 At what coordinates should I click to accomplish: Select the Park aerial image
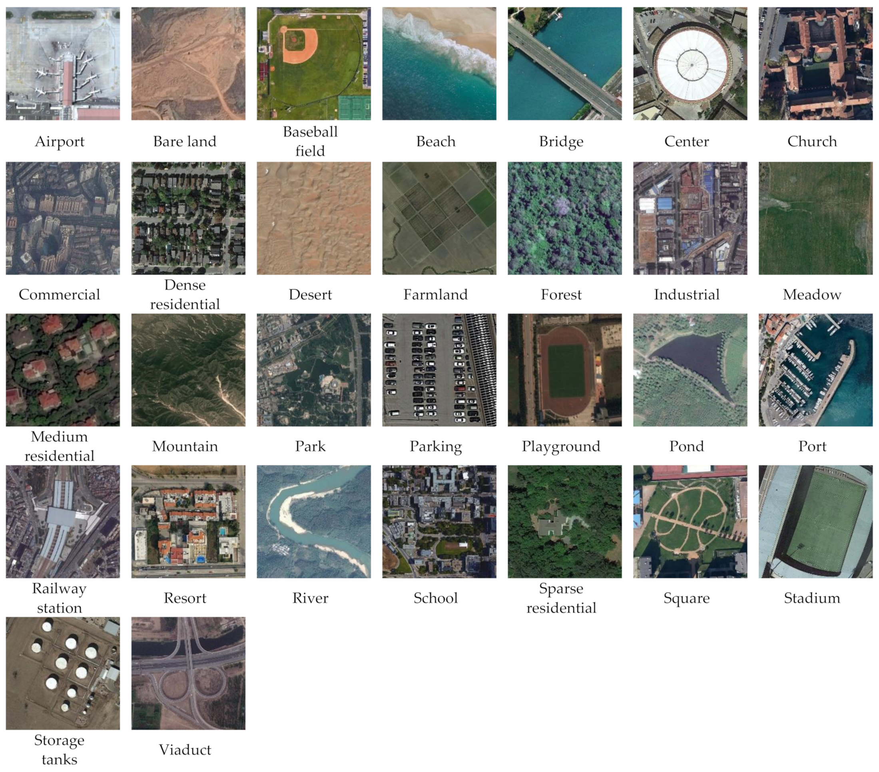coord(314,370)
